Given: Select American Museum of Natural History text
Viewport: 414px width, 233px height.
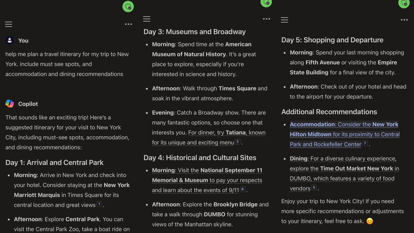Looking at the screenshot, I should coord(202,49).
